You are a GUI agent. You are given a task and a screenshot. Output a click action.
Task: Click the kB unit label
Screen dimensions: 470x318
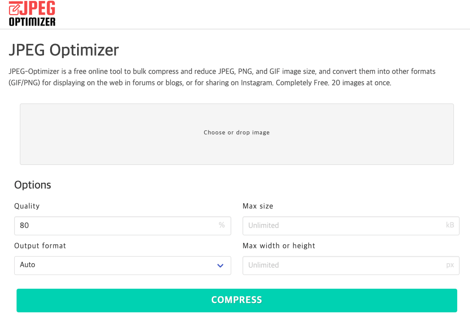[450, 225]
